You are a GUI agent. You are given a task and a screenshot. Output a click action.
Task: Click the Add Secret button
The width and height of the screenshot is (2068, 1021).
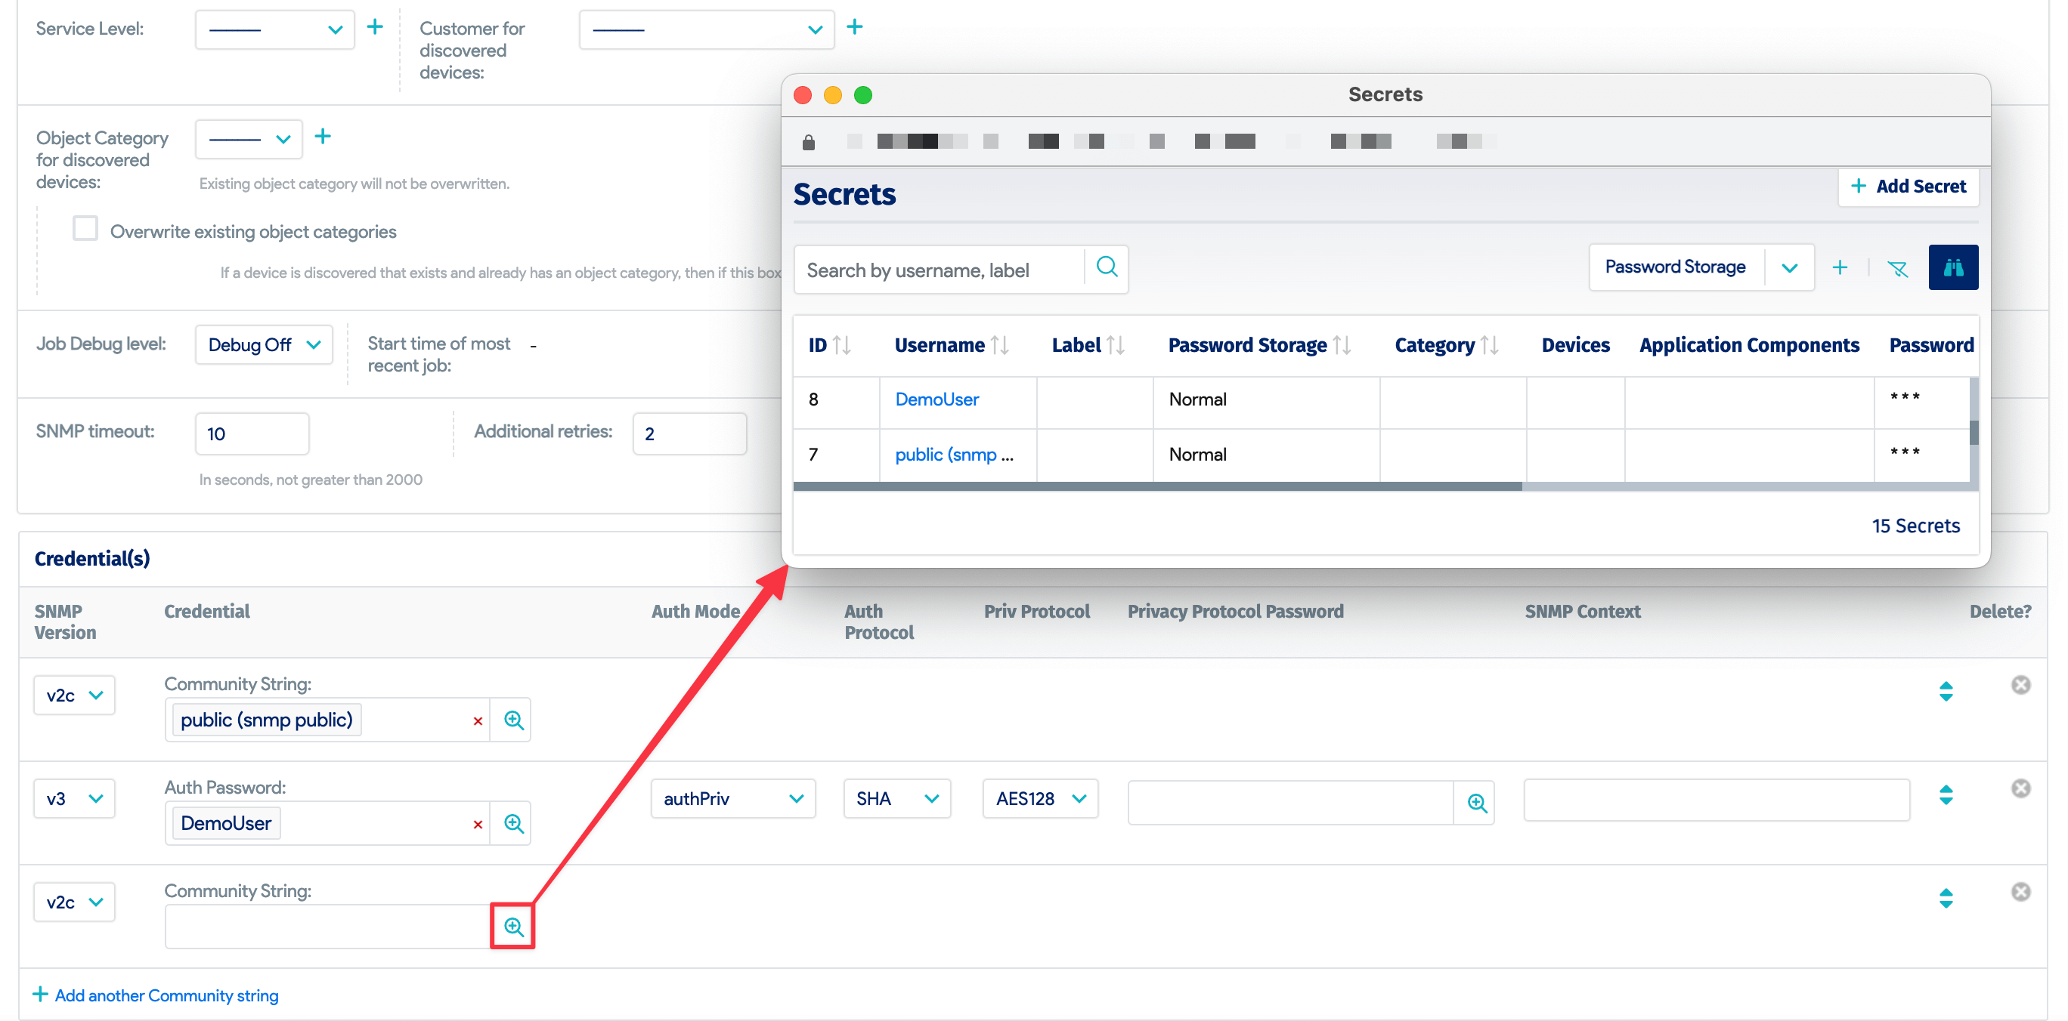[x=1908, y=187]
